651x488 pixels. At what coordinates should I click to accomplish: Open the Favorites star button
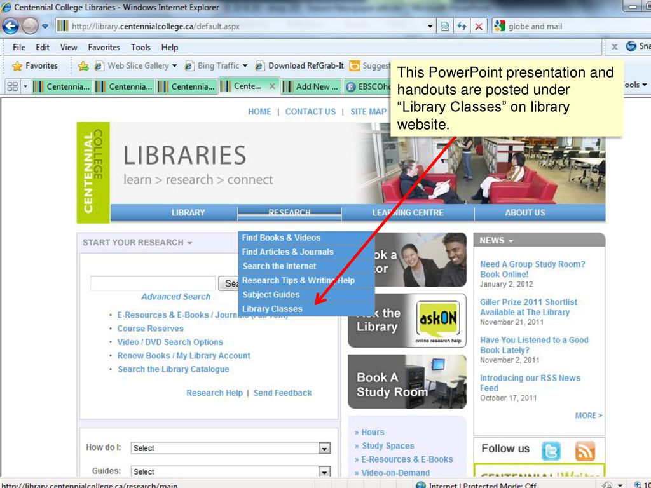pyautogui.click(x=35, y=65)
